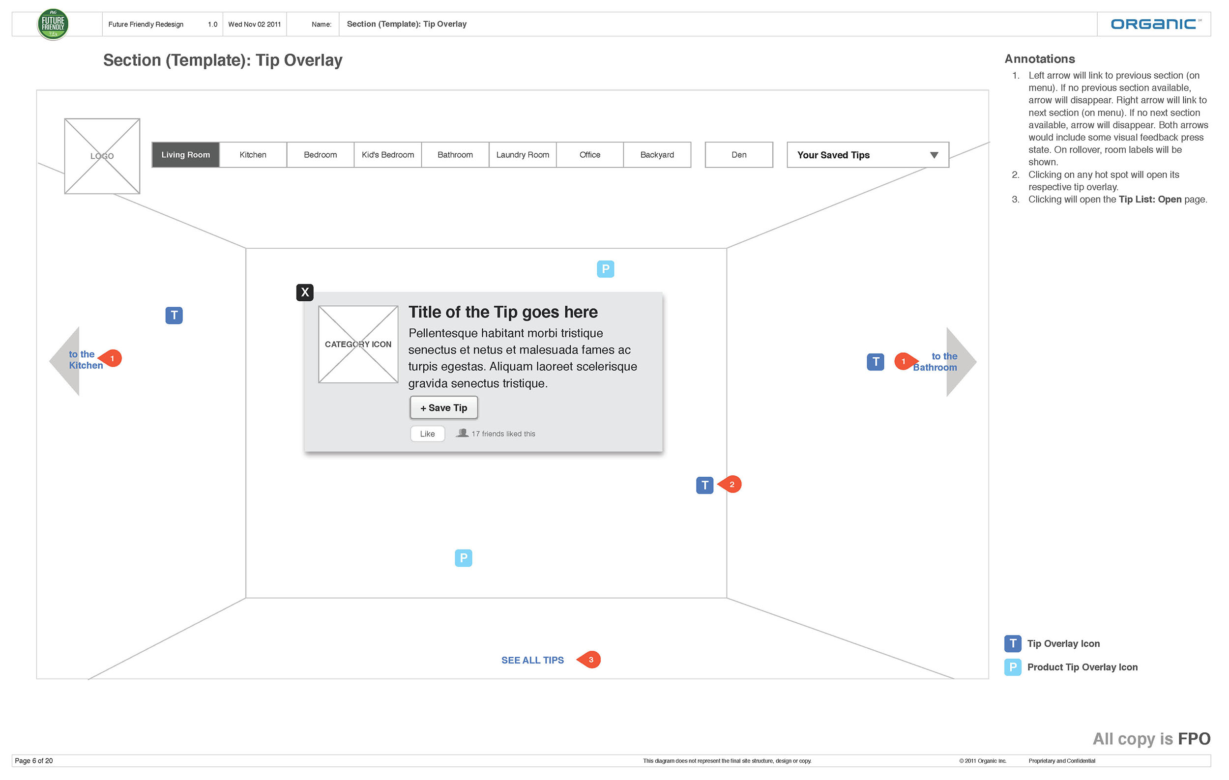Switch to the Backyard tab
1229x780 pixels.
pyautogui.click(x=657, y=154)
